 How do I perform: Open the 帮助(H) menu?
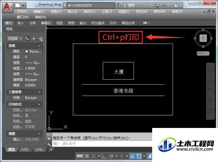pos(41,17)
